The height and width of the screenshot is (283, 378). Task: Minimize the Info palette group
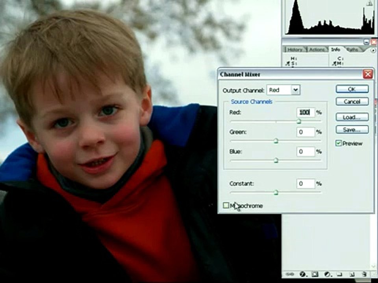(366, 42)
